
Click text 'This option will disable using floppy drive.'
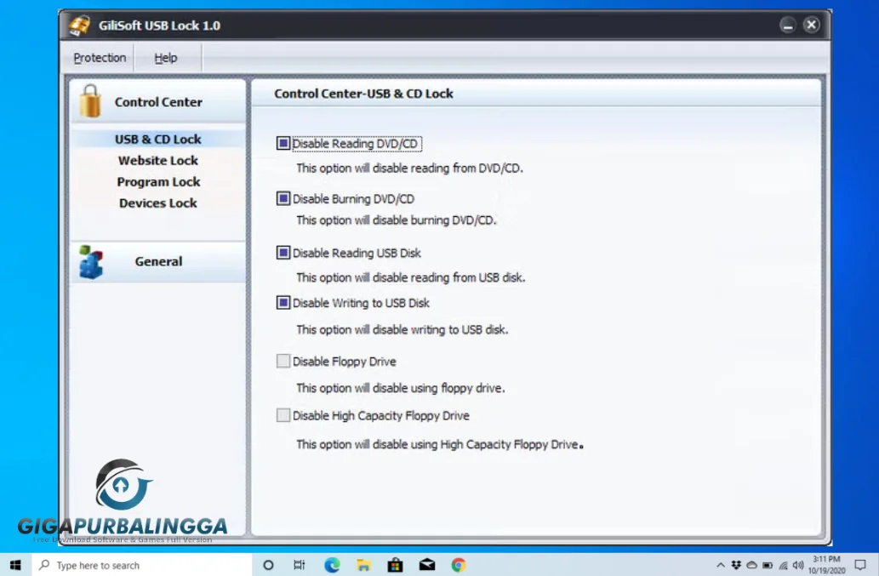point(400,388)
